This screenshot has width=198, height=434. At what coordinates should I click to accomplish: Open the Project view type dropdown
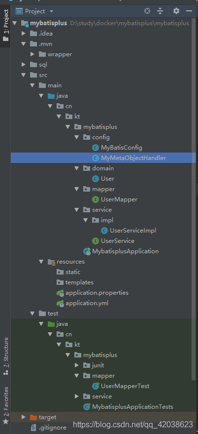coord(51,11)
